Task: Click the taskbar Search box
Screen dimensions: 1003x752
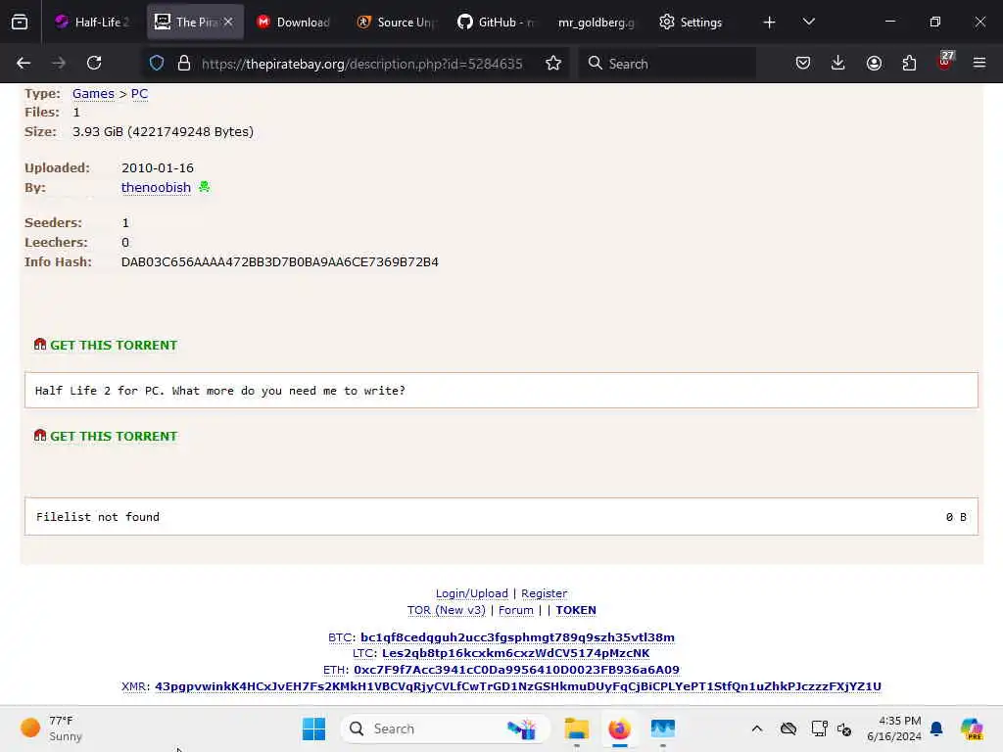Action: click(446, 728)
